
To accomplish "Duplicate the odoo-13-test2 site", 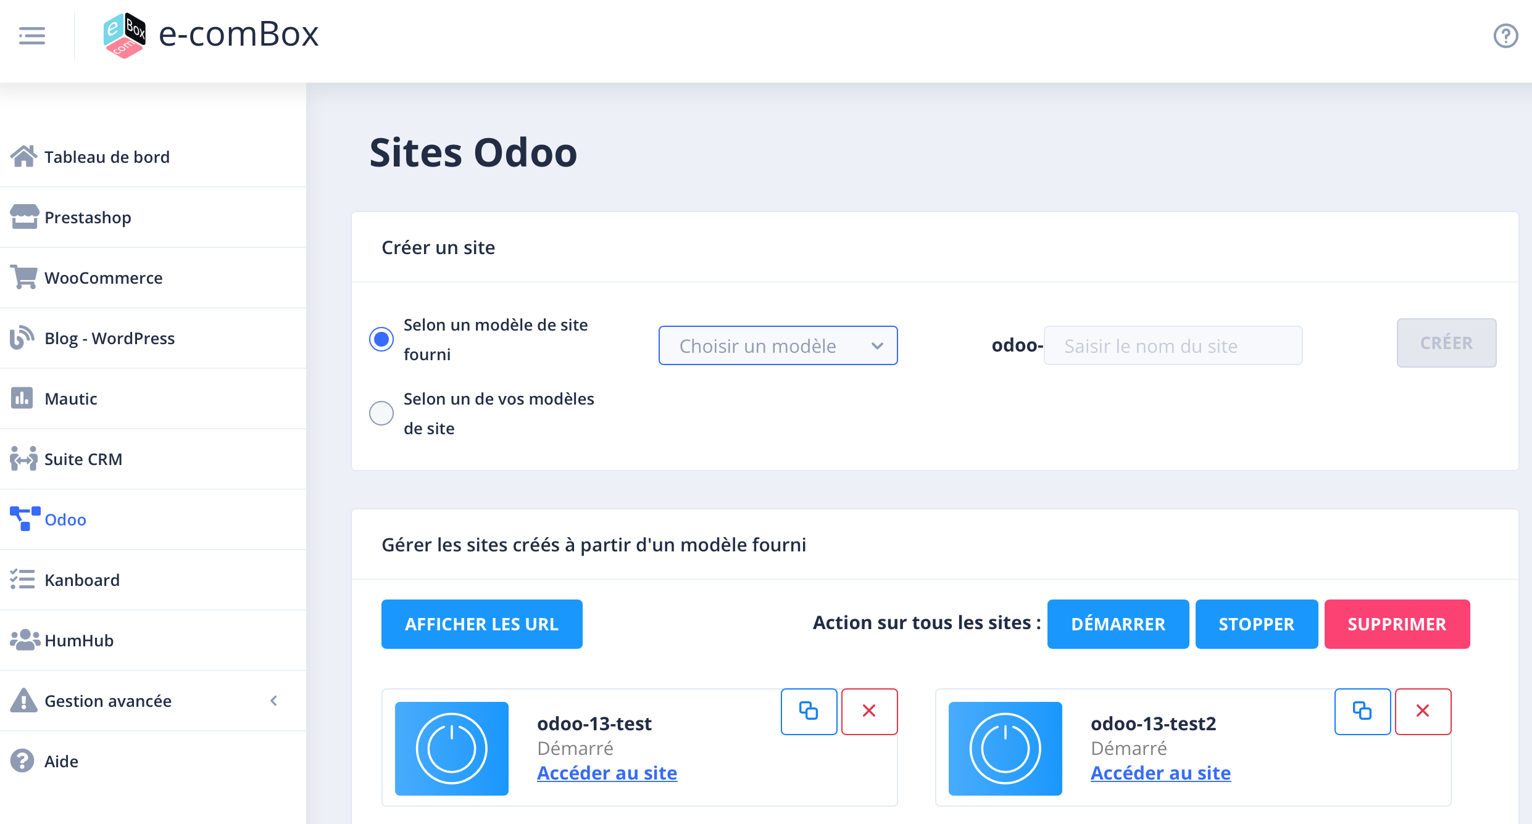I will tap(1362, 711).
